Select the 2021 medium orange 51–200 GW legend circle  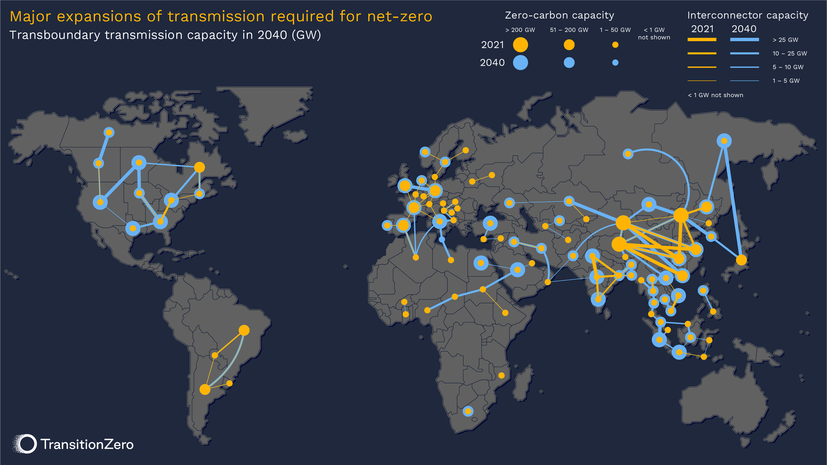569,45
